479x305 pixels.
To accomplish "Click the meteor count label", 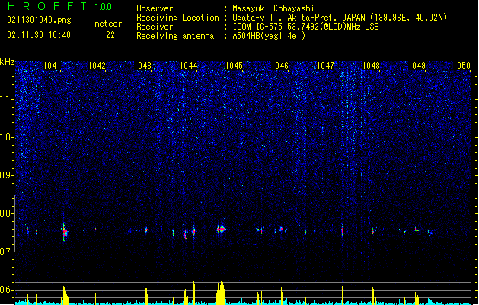I will [x=108, y=24].
